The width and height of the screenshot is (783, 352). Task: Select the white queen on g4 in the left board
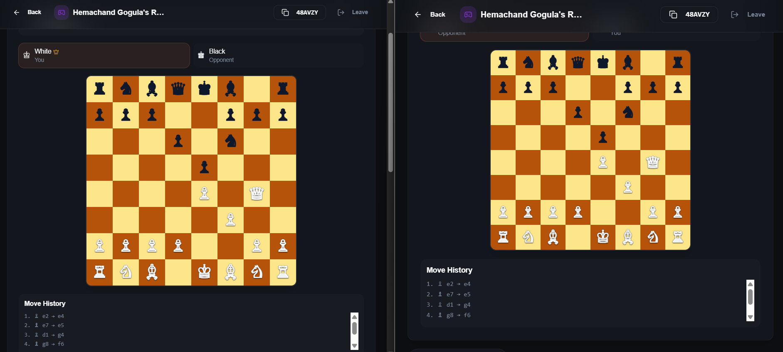(x=257, y=193)
